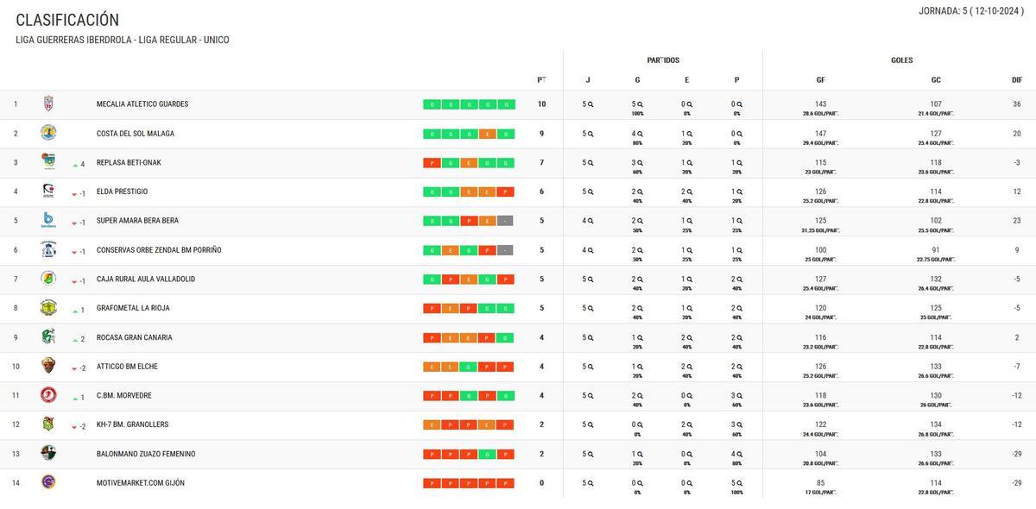Click magnifier next to Malaga games played
Screen dimensions: 1036x509
[591, 134]
